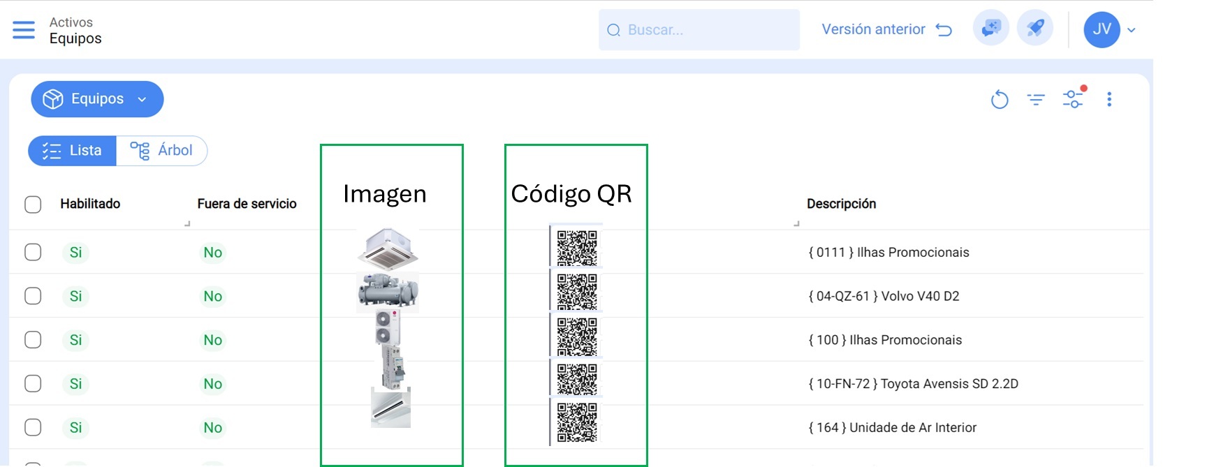Viewport: 1214px width, 467px height.
Task: Click the Habilitado column resize handle
Action: coord(187,223)
